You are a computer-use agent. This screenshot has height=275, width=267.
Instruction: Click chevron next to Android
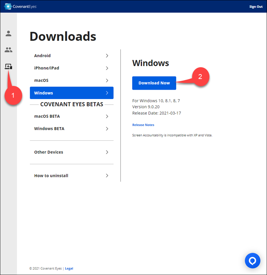pyautogui.click(x=107, y=56)
